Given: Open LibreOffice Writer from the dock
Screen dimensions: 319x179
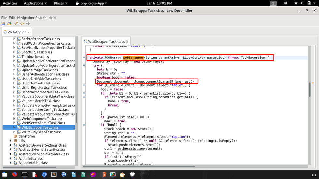Looking at the screenshot, I should coord(74,174).
